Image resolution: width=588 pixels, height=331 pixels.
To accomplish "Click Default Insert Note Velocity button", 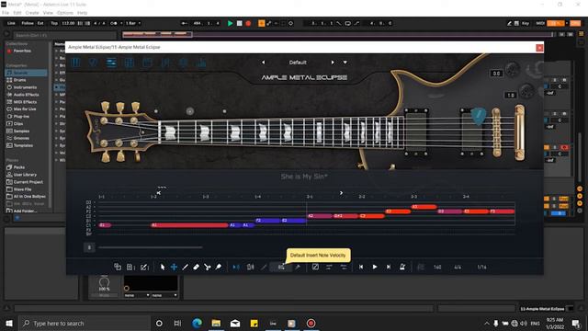I will point(281,267).
